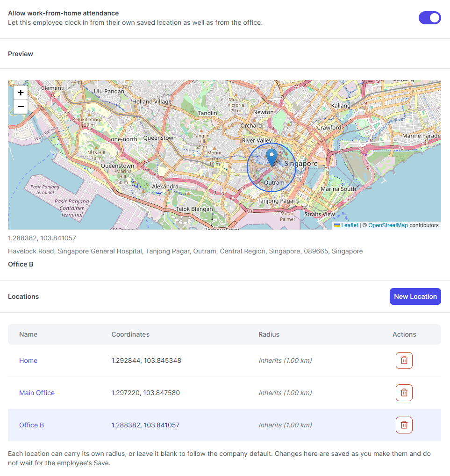
Task: Click the Coordinates column header
Action: click(x=130, y=334)
